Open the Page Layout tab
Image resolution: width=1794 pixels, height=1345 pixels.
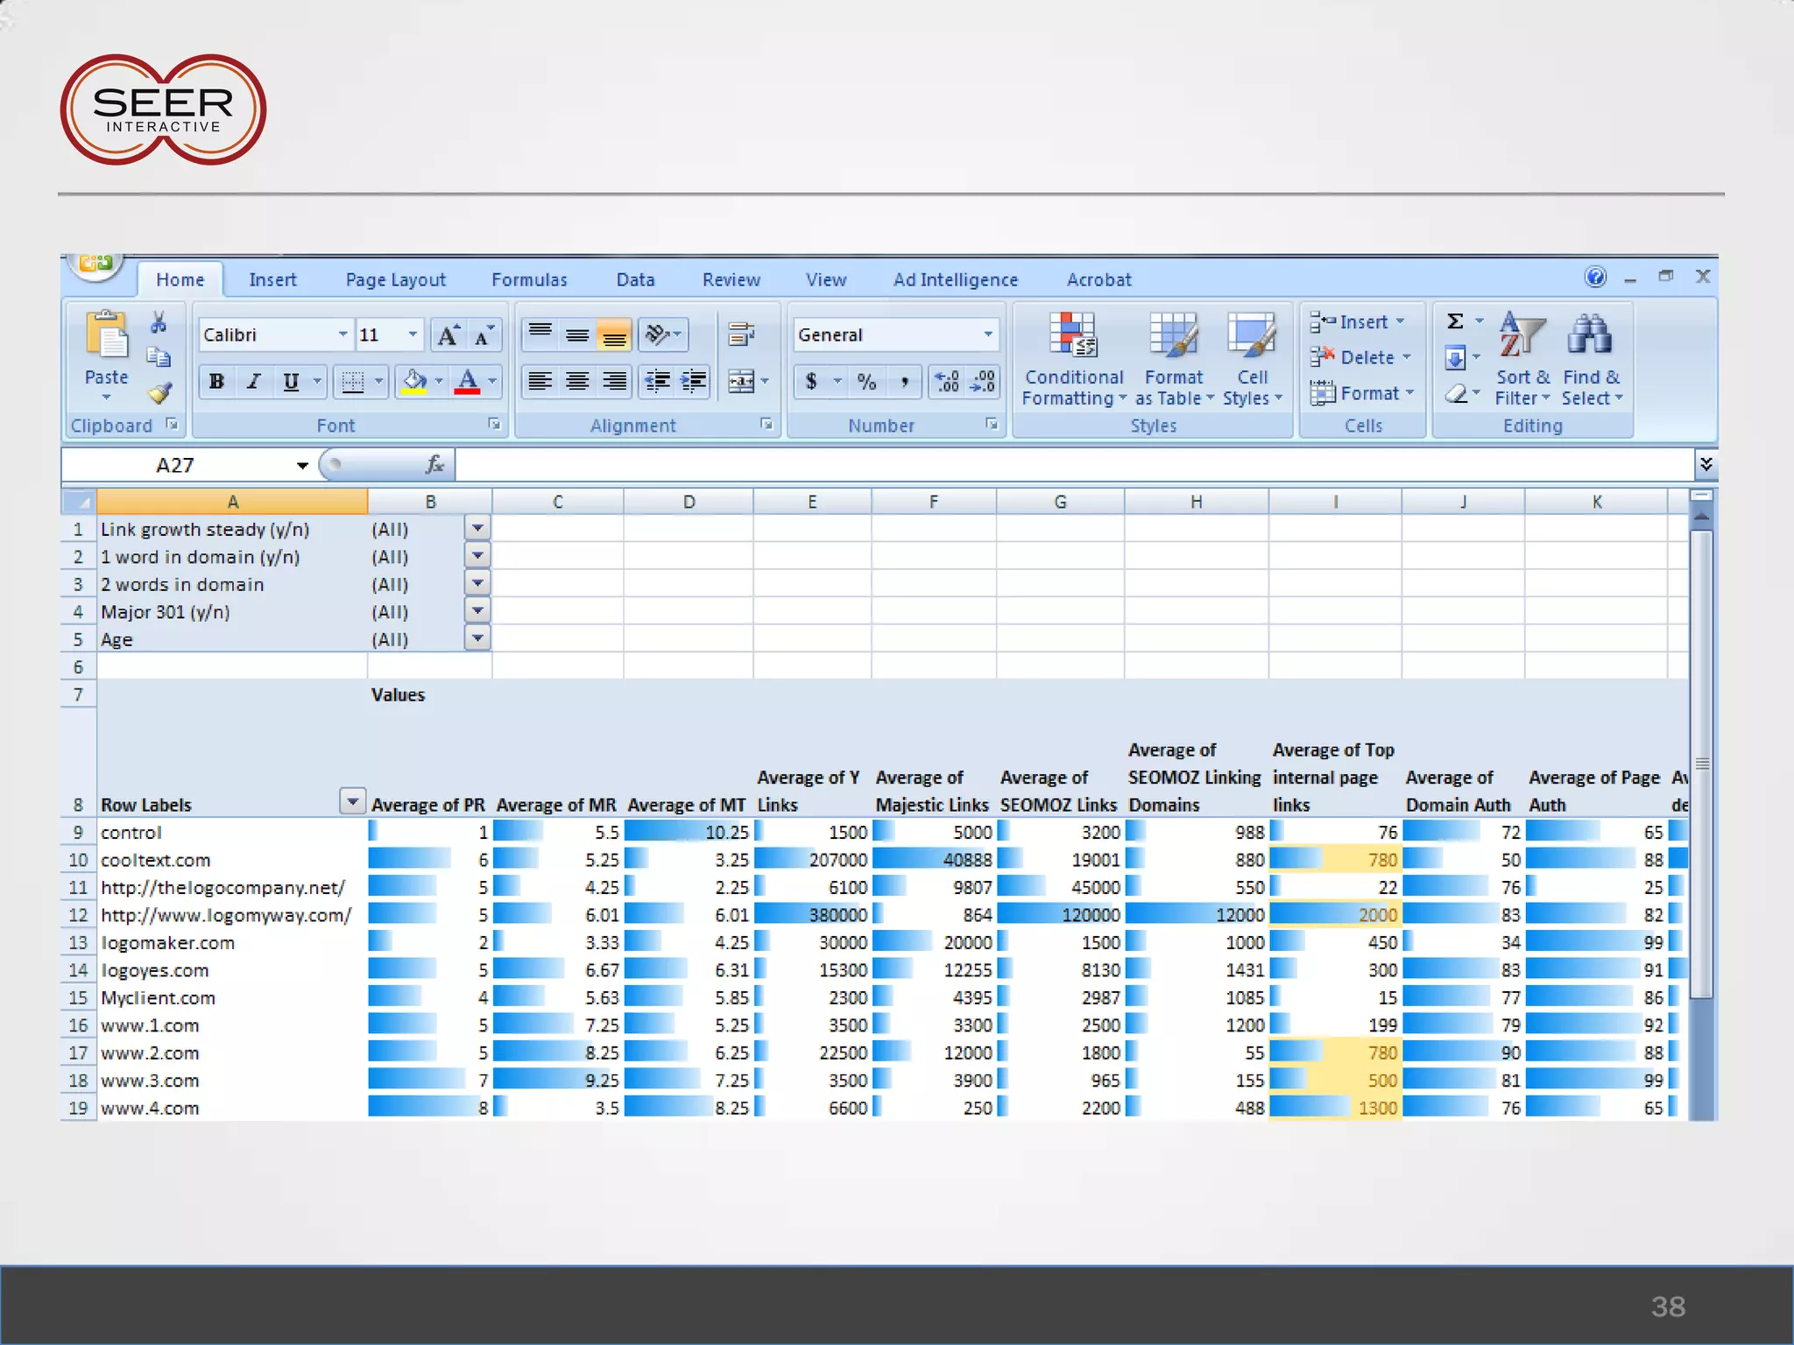[395, 280]
